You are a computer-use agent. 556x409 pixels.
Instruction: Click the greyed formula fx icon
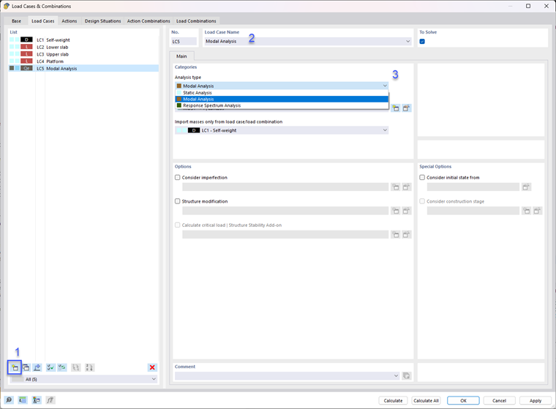click(x=50, y=400)
